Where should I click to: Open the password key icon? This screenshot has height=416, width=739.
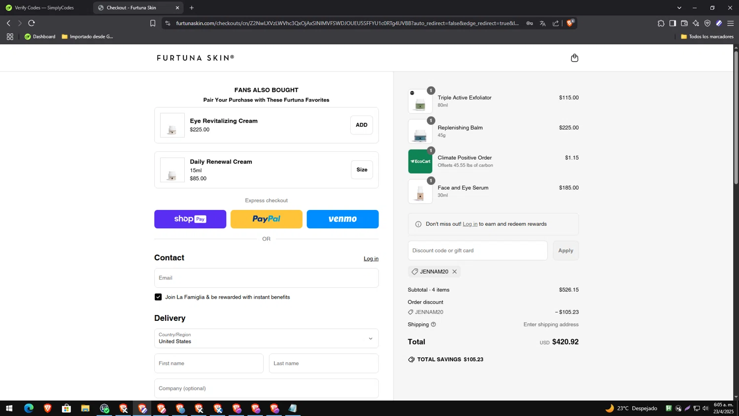530,23
